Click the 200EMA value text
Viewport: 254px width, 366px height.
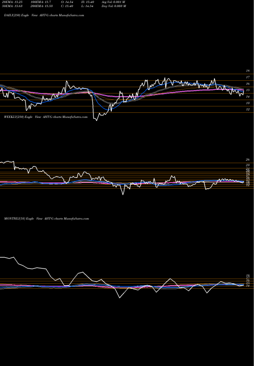point(43,6)
